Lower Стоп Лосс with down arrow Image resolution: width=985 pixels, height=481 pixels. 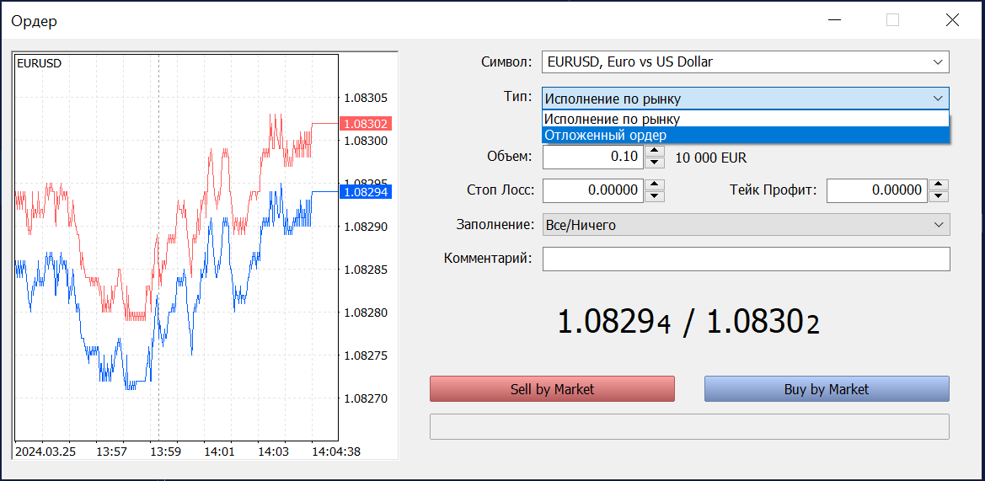(x=656, y=196)
